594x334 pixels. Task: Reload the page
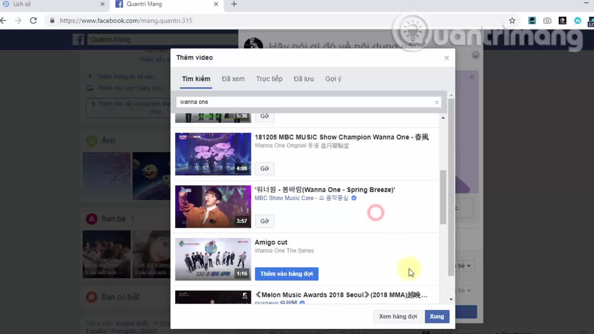coord(33,20)
